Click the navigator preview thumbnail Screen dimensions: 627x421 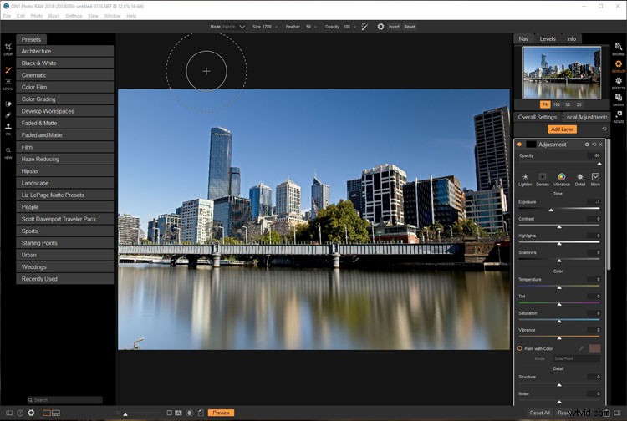point(562,73)
